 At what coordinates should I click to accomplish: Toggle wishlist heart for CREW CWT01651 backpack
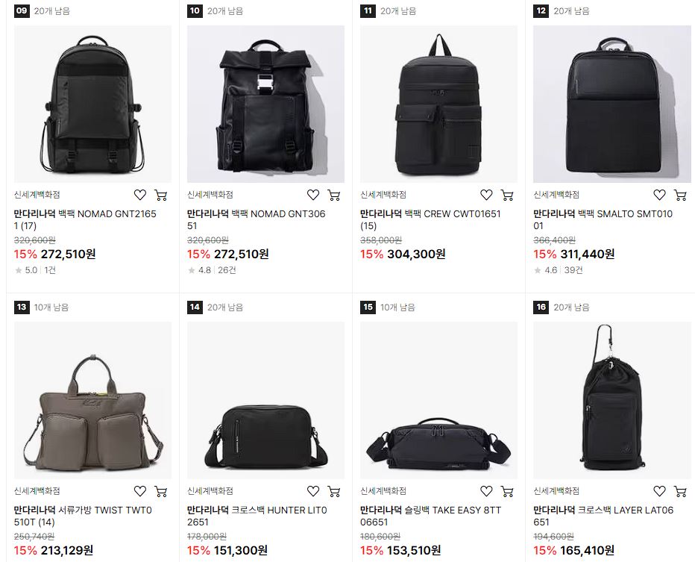pyautogui.click(x=487, y=195)
